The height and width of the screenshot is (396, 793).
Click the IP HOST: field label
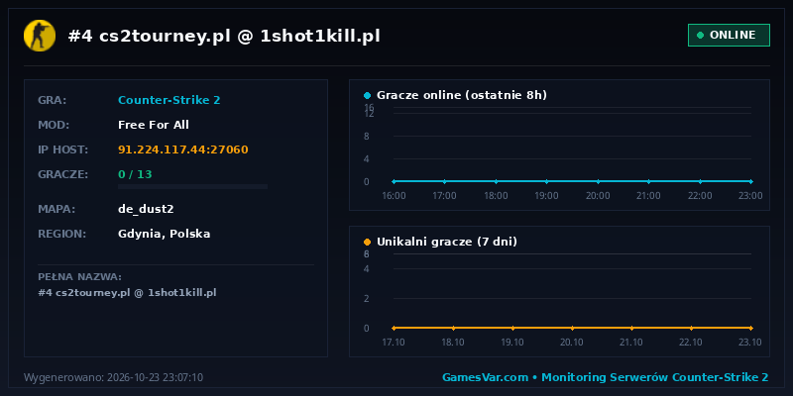pyautogui.click(x=63, y=149)
